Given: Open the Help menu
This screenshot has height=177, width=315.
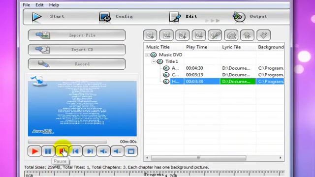Looking at the screenshot, I should 54,5.
